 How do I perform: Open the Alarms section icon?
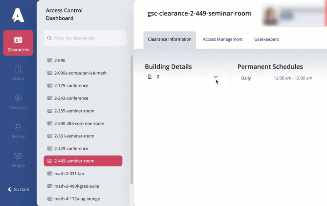pos(18,127)
